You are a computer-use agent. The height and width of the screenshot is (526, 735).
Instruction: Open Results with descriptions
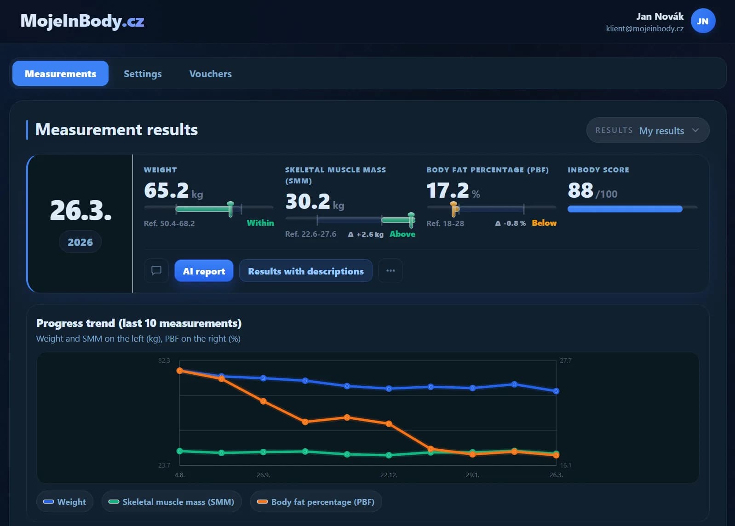click(306, 271)
